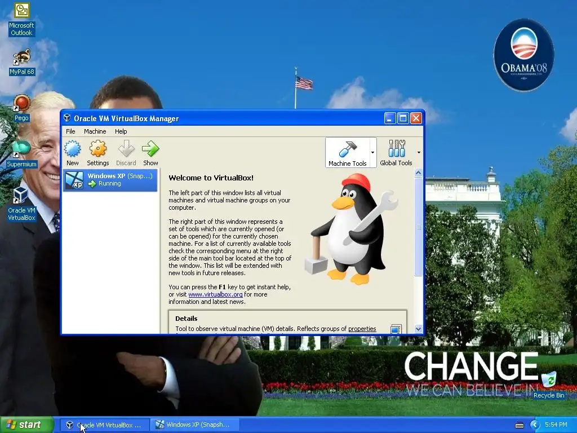Click the Discard toolbar icon
The width and height of the screenshot is (577, 433).
[x=126, y=153]
